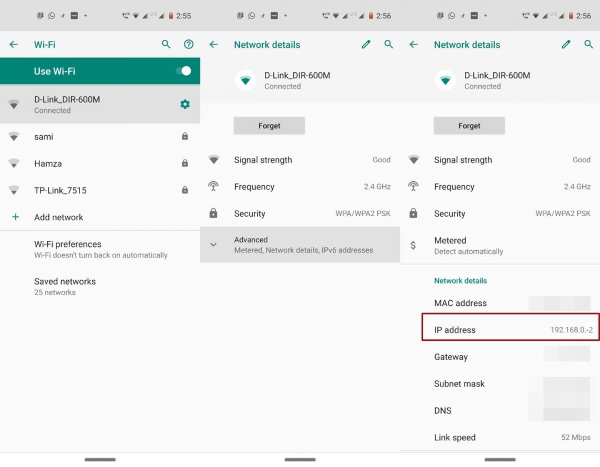Turn off the Use Wi-Fi switch

[x=183, y=71]
